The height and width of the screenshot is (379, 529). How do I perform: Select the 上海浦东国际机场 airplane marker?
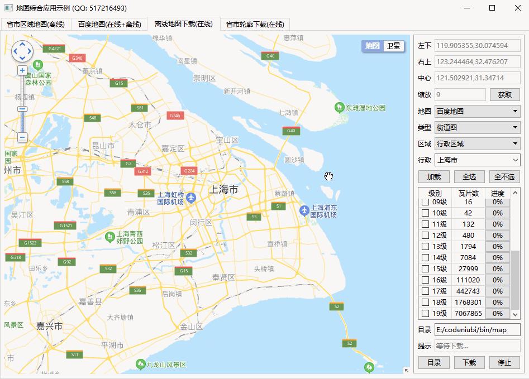pos(306,209)
